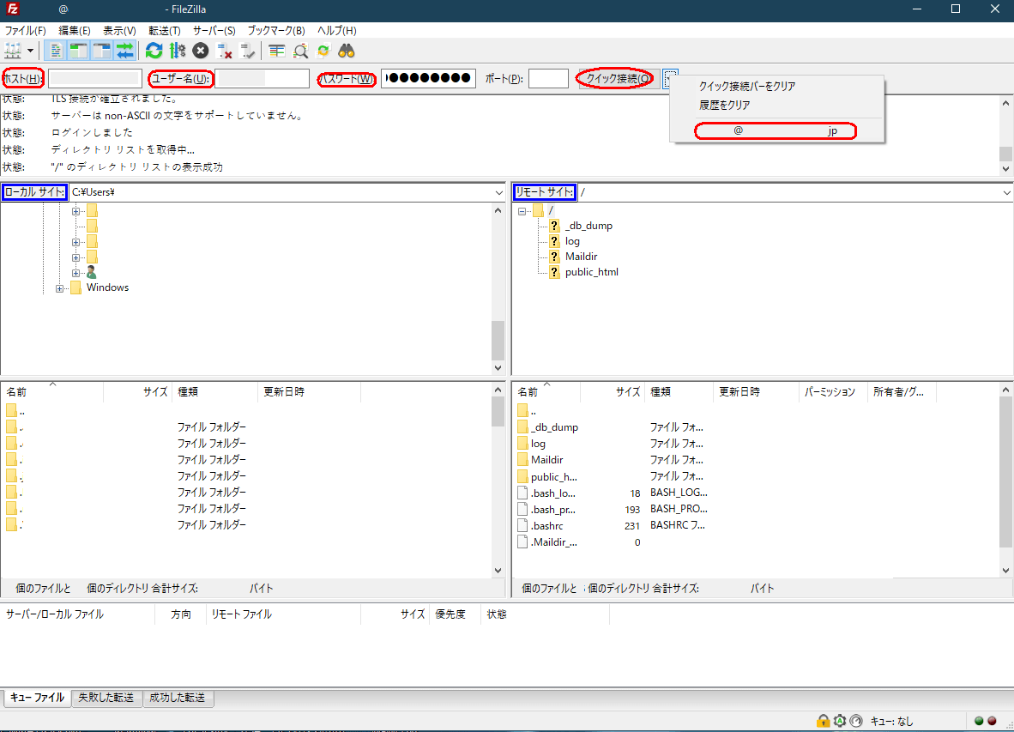
Task: Click the local path field showing C:¥Users¥
Action: 281,192
